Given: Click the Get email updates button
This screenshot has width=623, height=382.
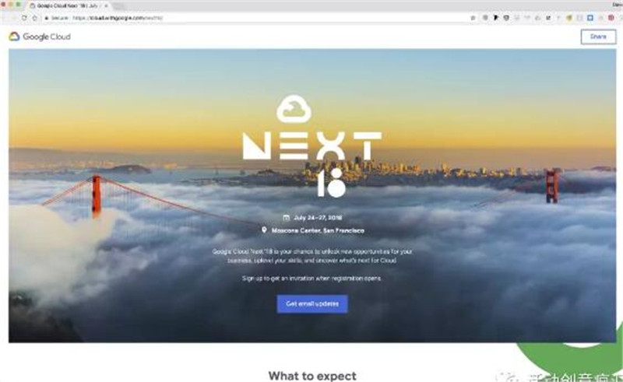Looking at the screenshot, I should [312, 303].
